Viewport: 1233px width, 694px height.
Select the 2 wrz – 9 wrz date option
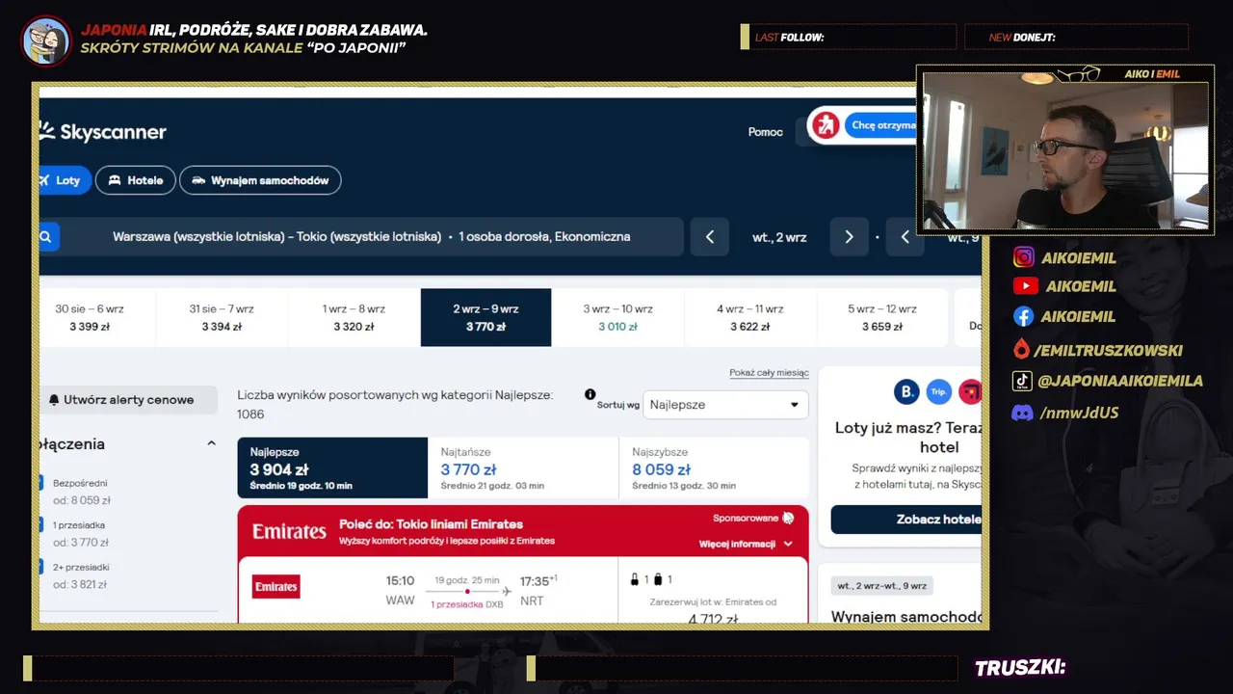485,317
